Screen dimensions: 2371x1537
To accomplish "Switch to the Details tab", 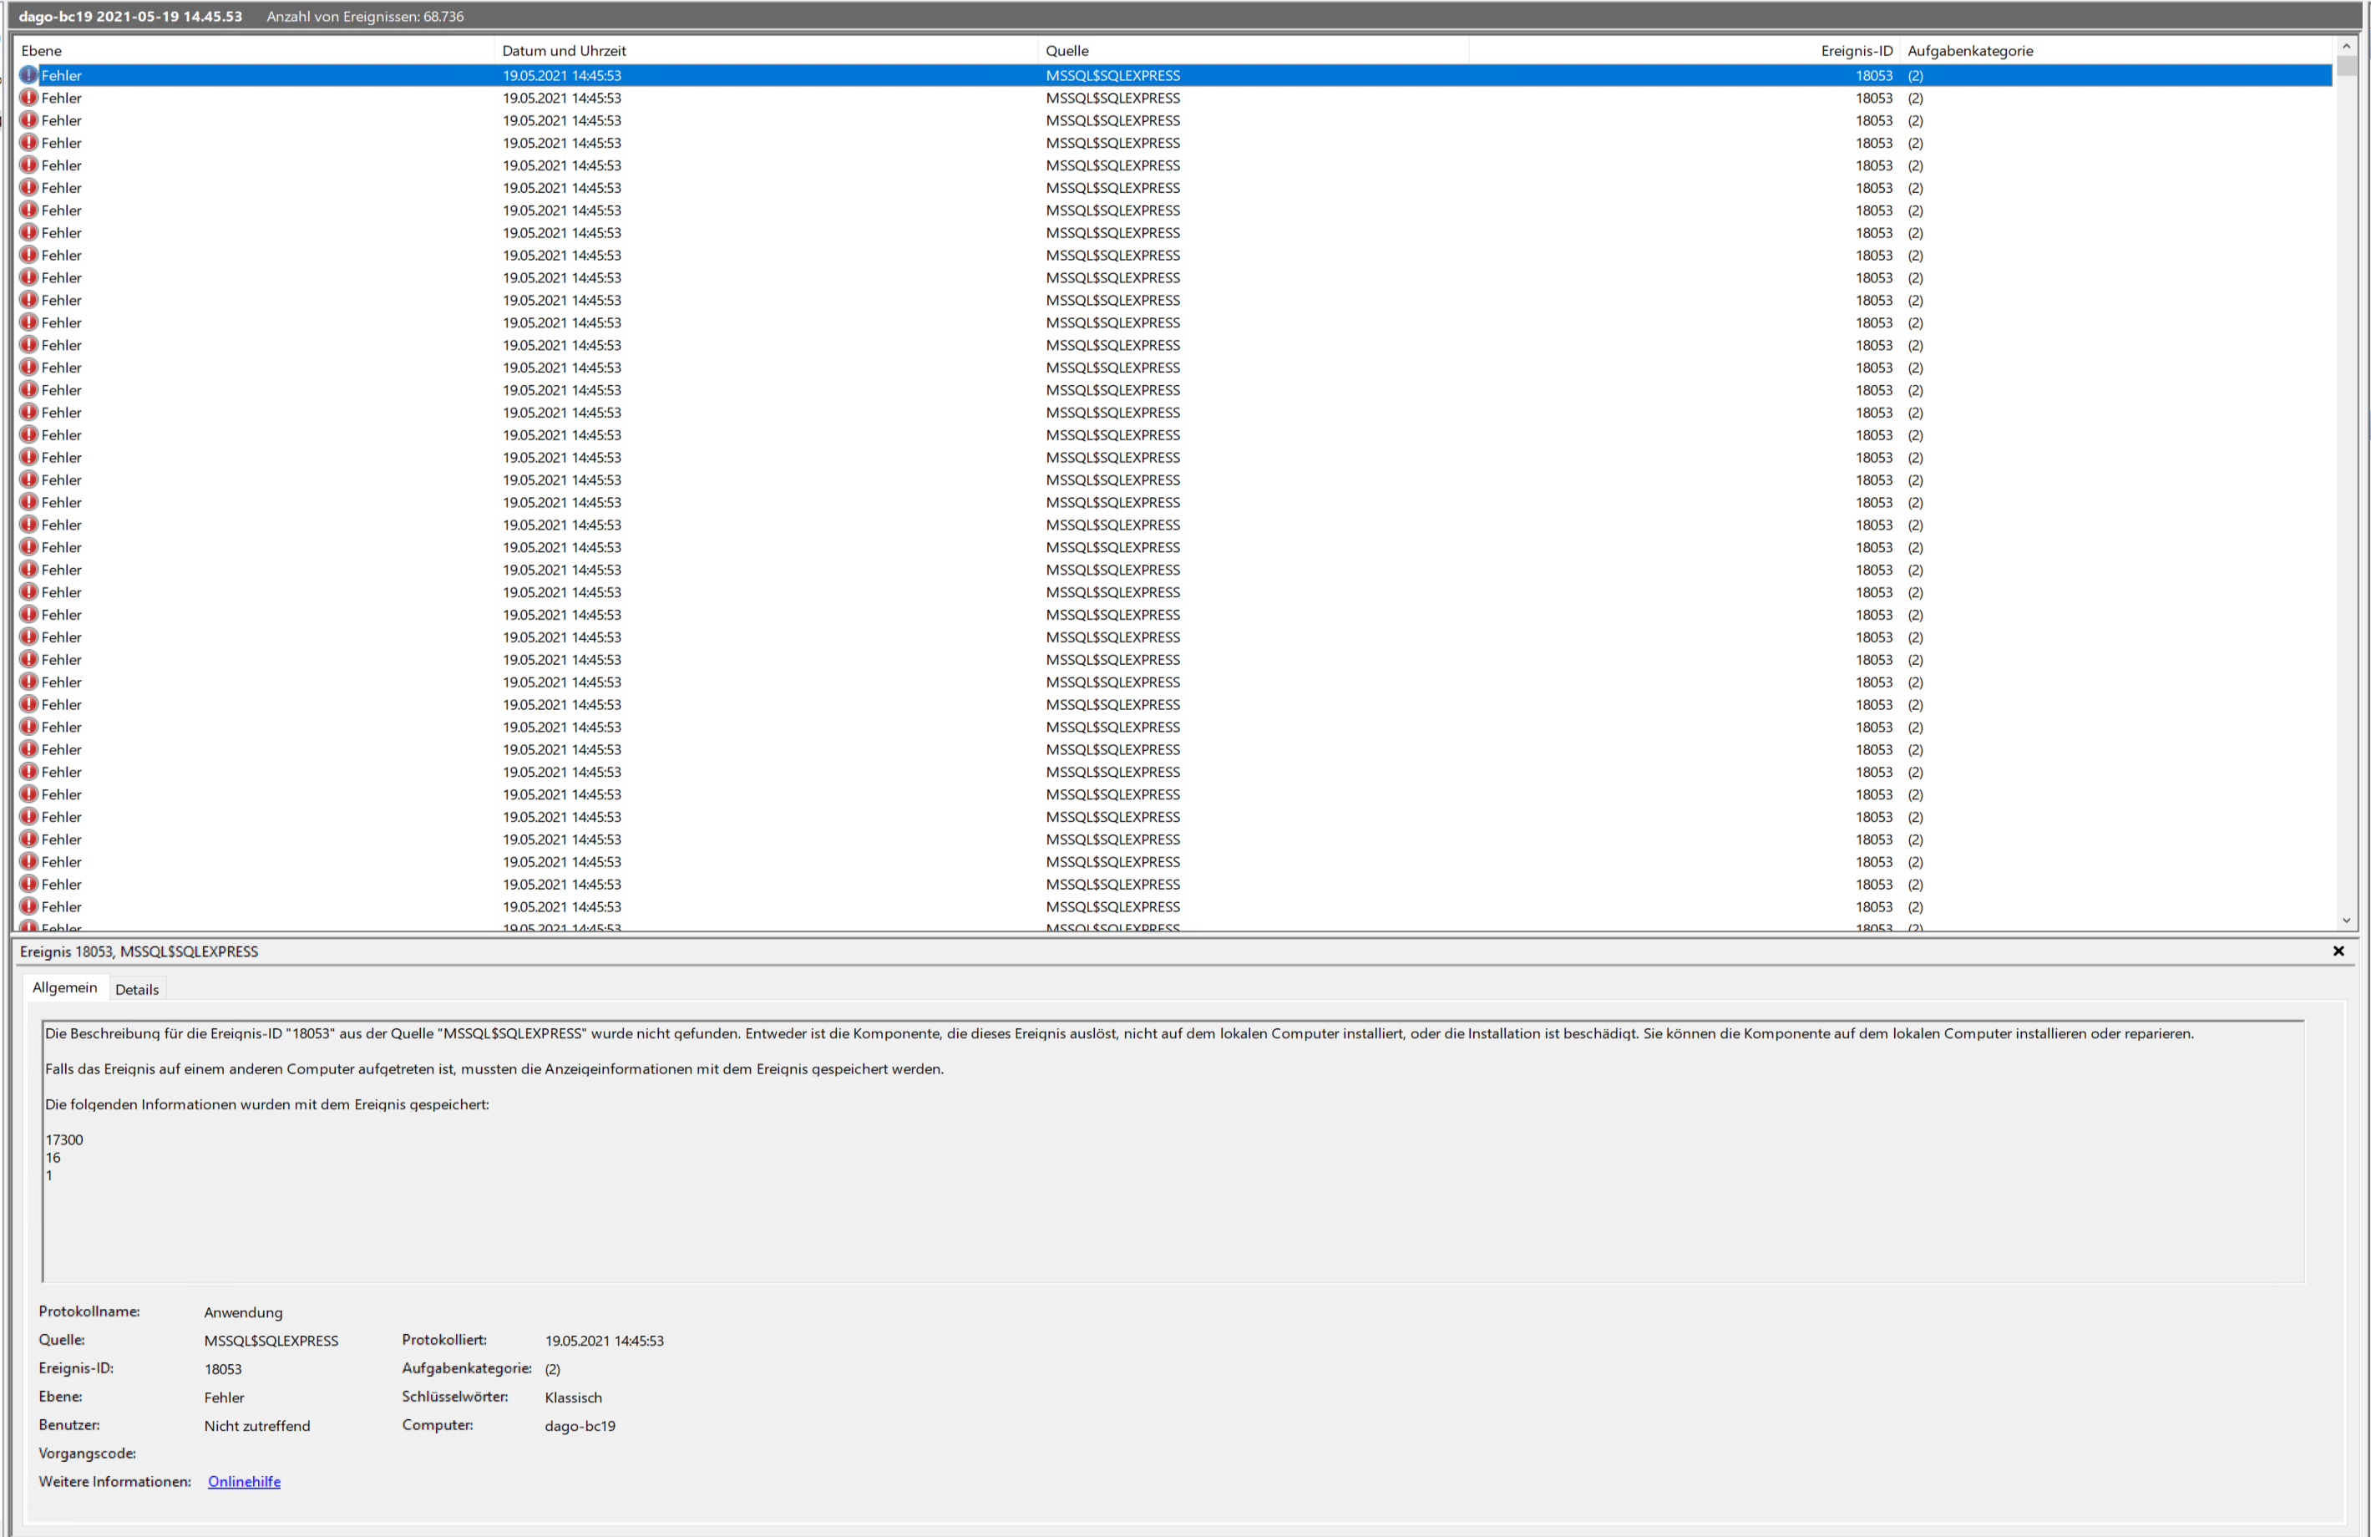I will click(136, 989).
